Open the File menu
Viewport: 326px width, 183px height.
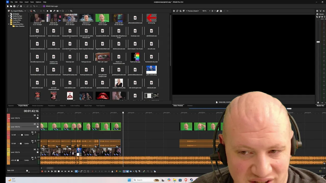pyautogui.click(x=12, y=2)
